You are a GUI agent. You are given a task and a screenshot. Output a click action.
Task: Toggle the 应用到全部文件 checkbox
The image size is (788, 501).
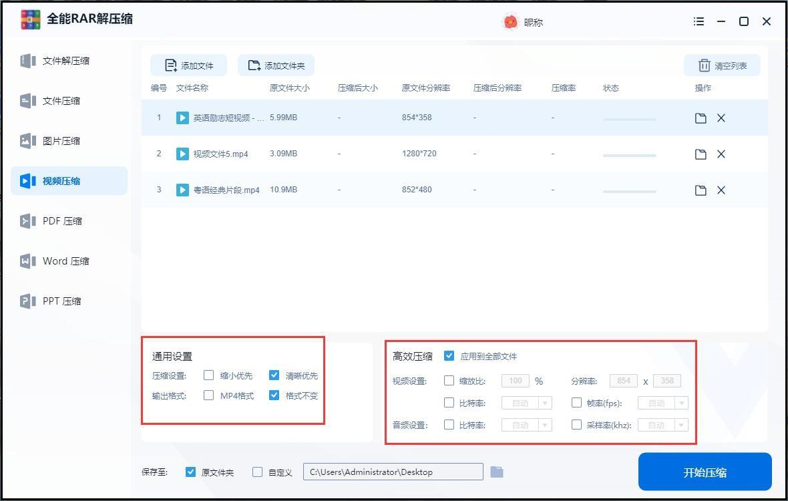pos(449,356)
